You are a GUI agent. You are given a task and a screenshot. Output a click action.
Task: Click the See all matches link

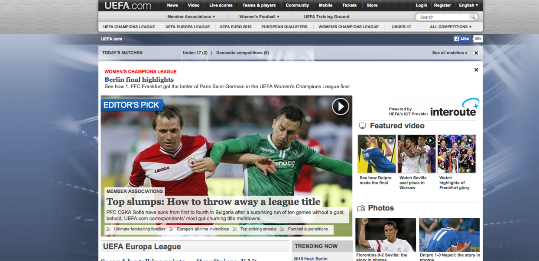[449, 53]
